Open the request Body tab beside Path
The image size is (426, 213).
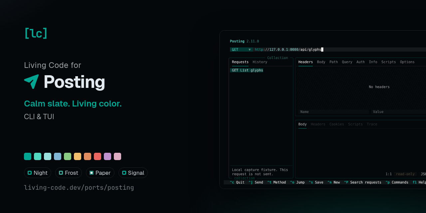coord(321,62)
